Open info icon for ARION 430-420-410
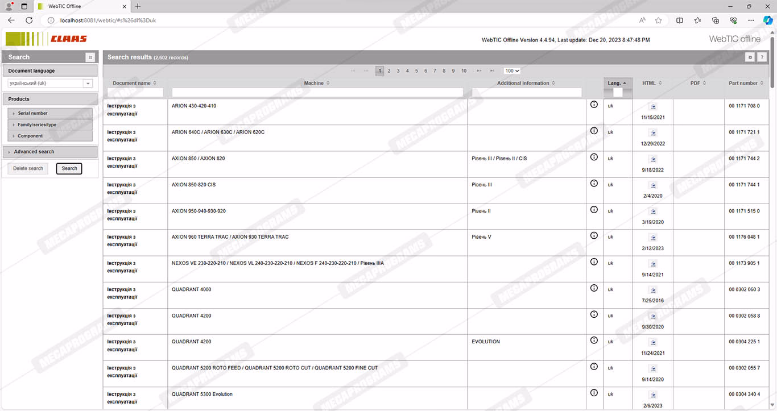The image size is (777, 411). click(594, 105)
